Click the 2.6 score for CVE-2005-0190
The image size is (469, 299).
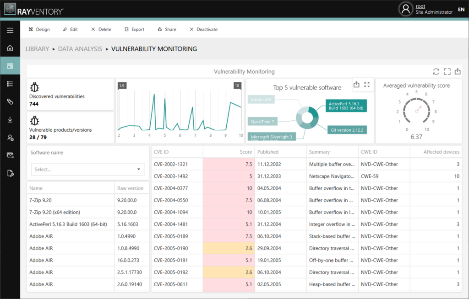(229, 248)
